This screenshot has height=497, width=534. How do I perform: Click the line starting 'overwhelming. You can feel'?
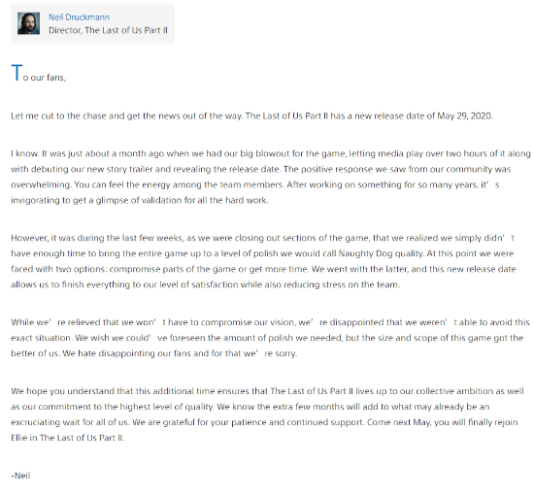pos(255,185)
